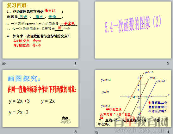Click the children reading clip-art on slide 3
This screenshot has width=173, height=134.
[x=66, y=120]
